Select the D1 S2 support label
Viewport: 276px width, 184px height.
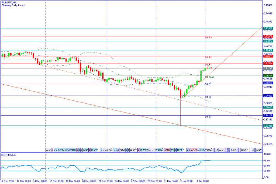coord(208,97)
